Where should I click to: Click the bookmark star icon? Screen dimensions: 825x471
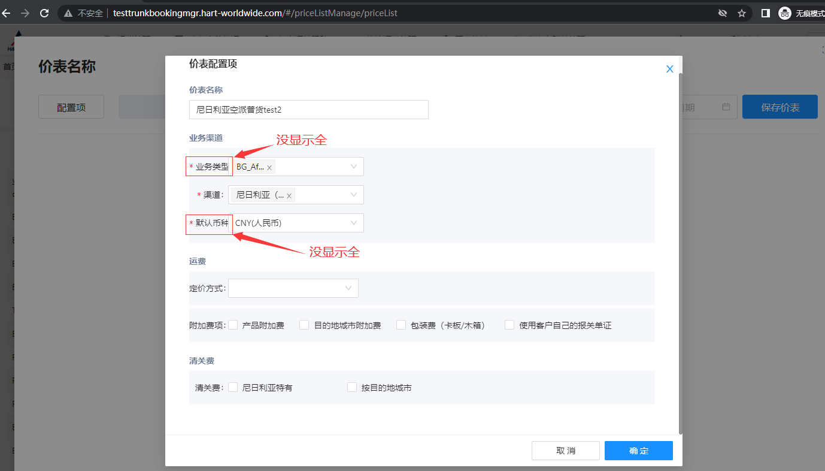(742, 12)
